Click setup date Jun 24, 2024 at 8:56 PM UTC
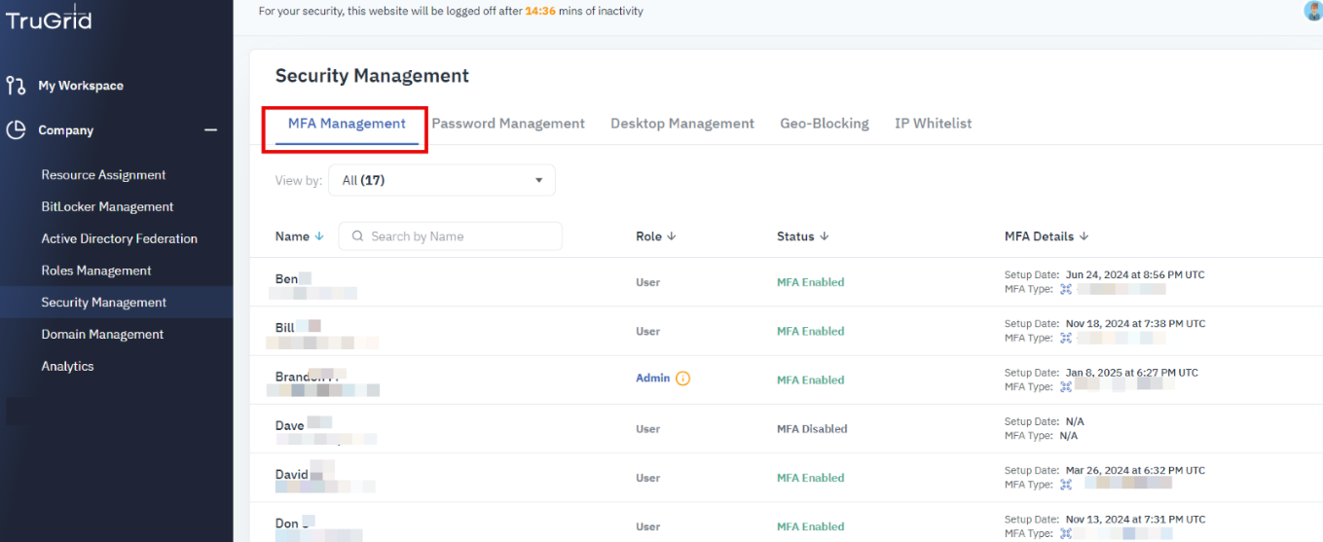The height and width of the screenshot is (542, 1323). click(x=1135, y=275)
